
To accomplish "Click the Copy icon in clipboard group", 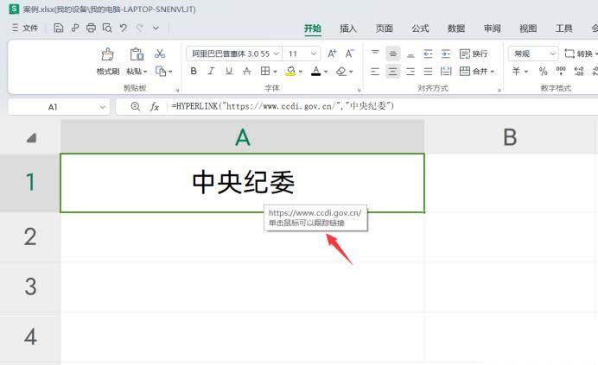I will 161,72.
